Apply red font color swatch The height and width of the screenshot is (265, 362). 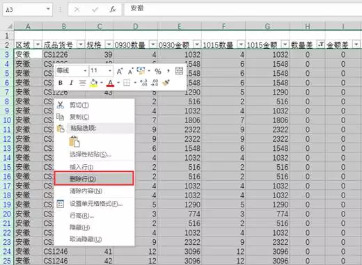click(110, 83)
